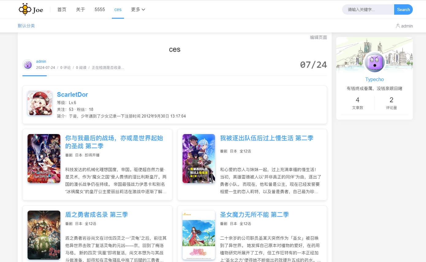Open 盾之勇者成名录 第三季 title
The image size is (426, 262).
96,215
